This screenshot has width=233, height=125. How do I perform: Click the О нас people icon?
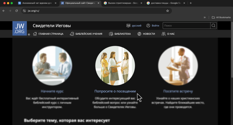pos(163,34)
